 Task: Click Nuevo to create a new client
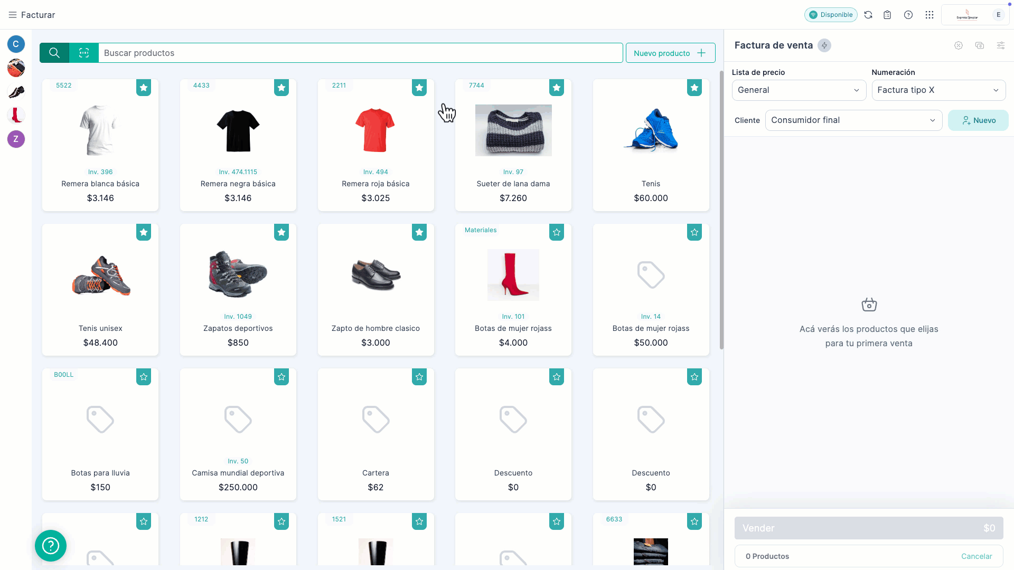(978, 120)
